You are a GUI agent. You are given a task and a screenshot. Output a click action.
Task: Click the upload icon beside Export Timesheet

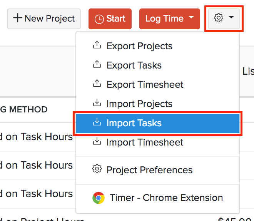click(x=97, y=84)
